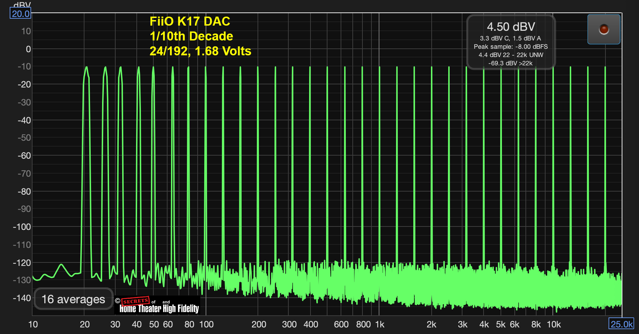The width and height of the screenshot is (639, 334).
Task: Click the 'FiiO K17 DAC' title text
Action: tap(190, 21)
